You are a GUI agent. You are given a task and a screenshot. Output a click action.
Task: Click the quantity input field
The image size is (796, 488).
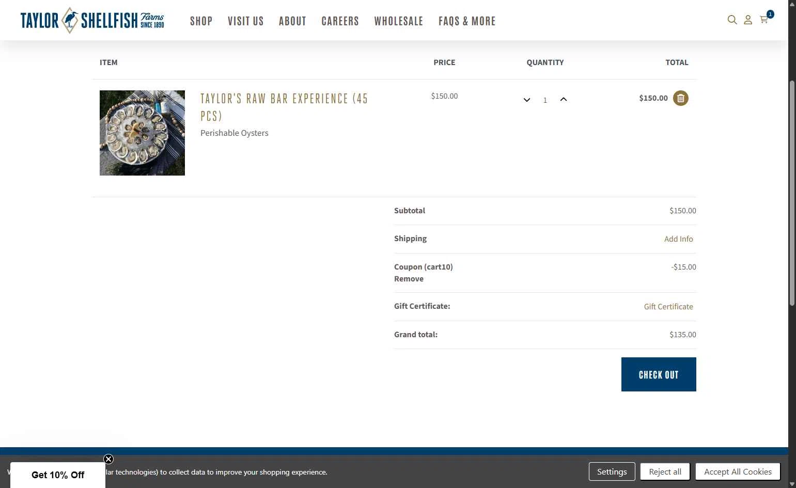point(545,100)
